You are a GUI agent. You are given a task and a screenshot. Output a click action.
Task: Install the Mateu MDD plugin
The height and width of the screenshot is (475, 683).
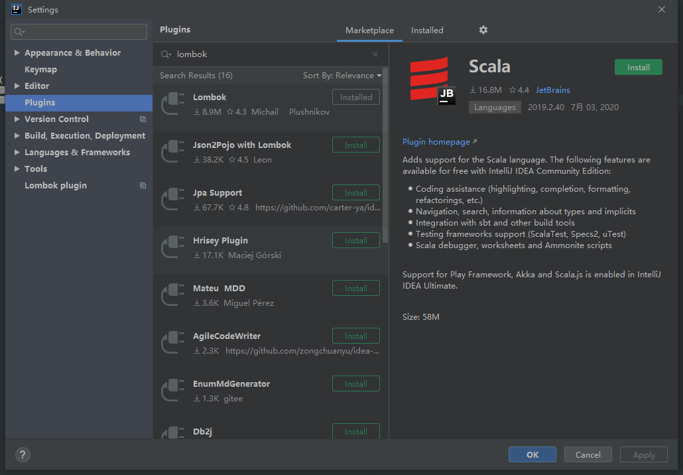(356, 289)
